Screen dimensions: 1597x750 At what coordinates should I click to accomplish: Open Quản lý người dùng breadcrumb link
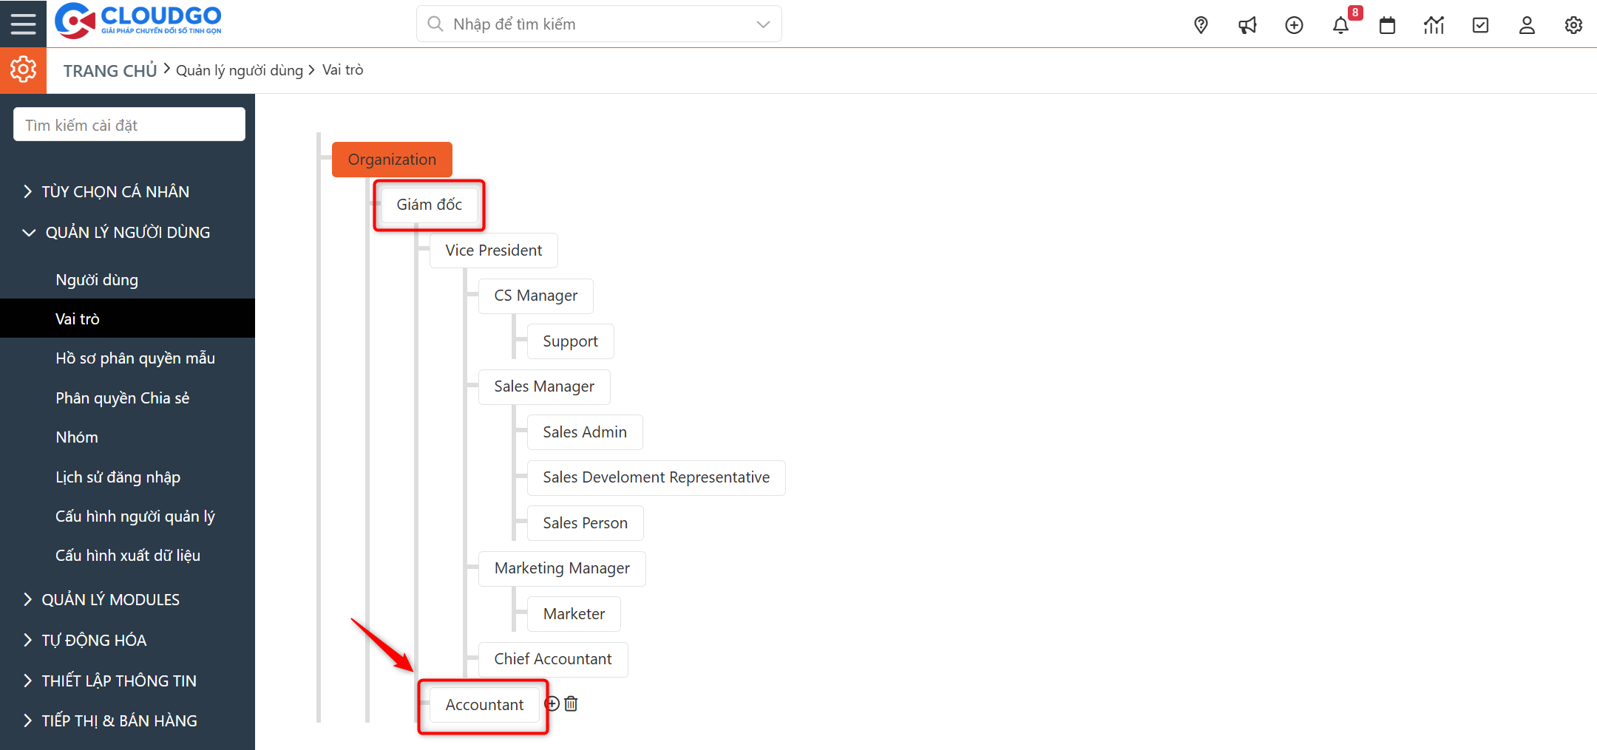pyautogui.click(x=240, y=69)
